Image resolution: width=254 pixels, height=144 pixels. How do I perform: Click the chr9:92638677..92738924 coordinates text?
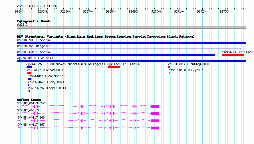click(37, 6)
